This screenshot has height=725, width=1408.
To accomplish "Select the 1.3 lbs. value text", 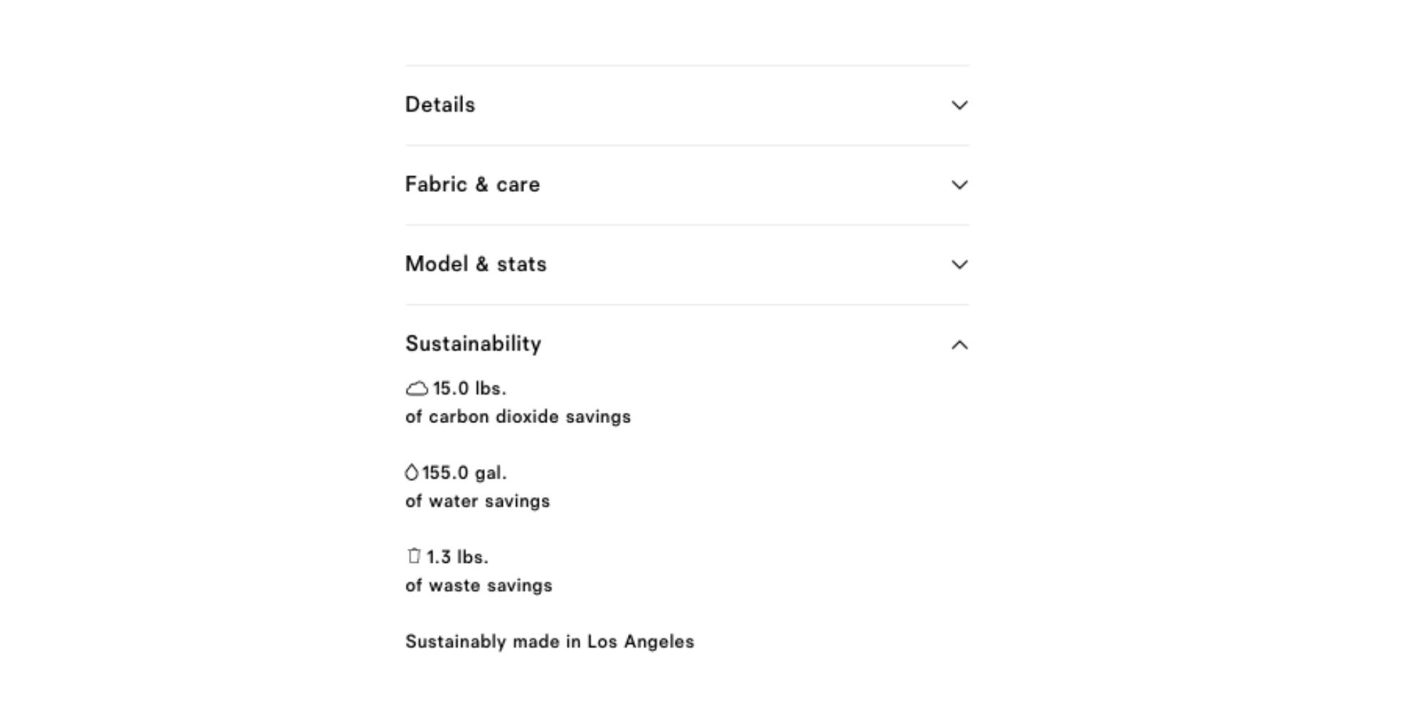I will coord(457,557).
